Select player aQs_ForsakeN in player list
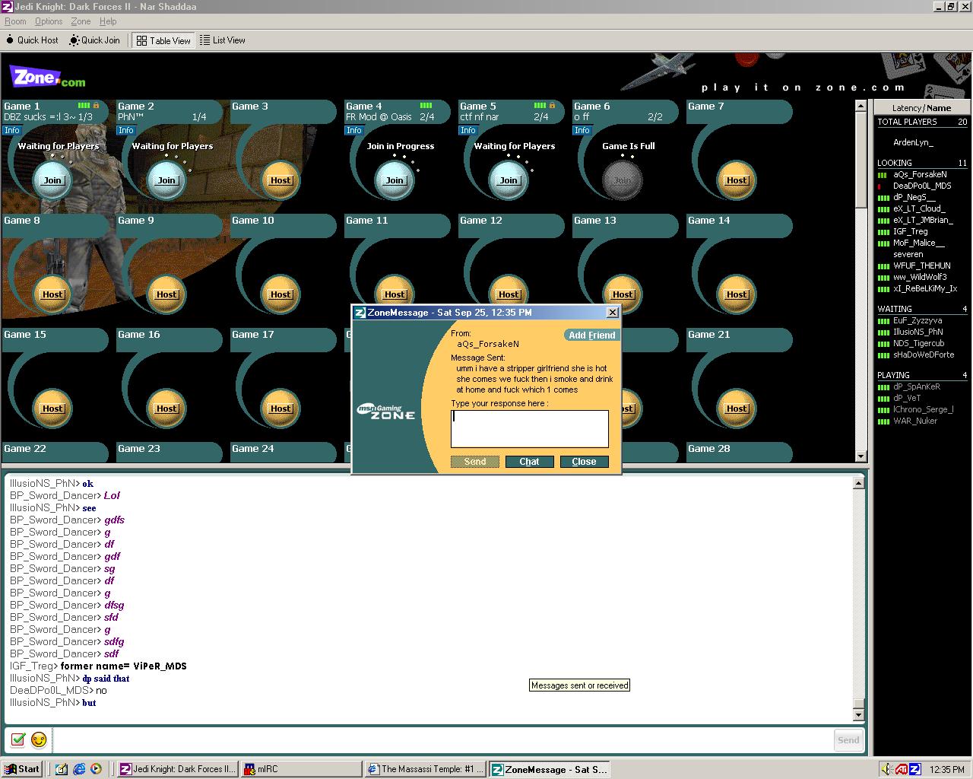 pyautogui.click(x=920, y=174)
